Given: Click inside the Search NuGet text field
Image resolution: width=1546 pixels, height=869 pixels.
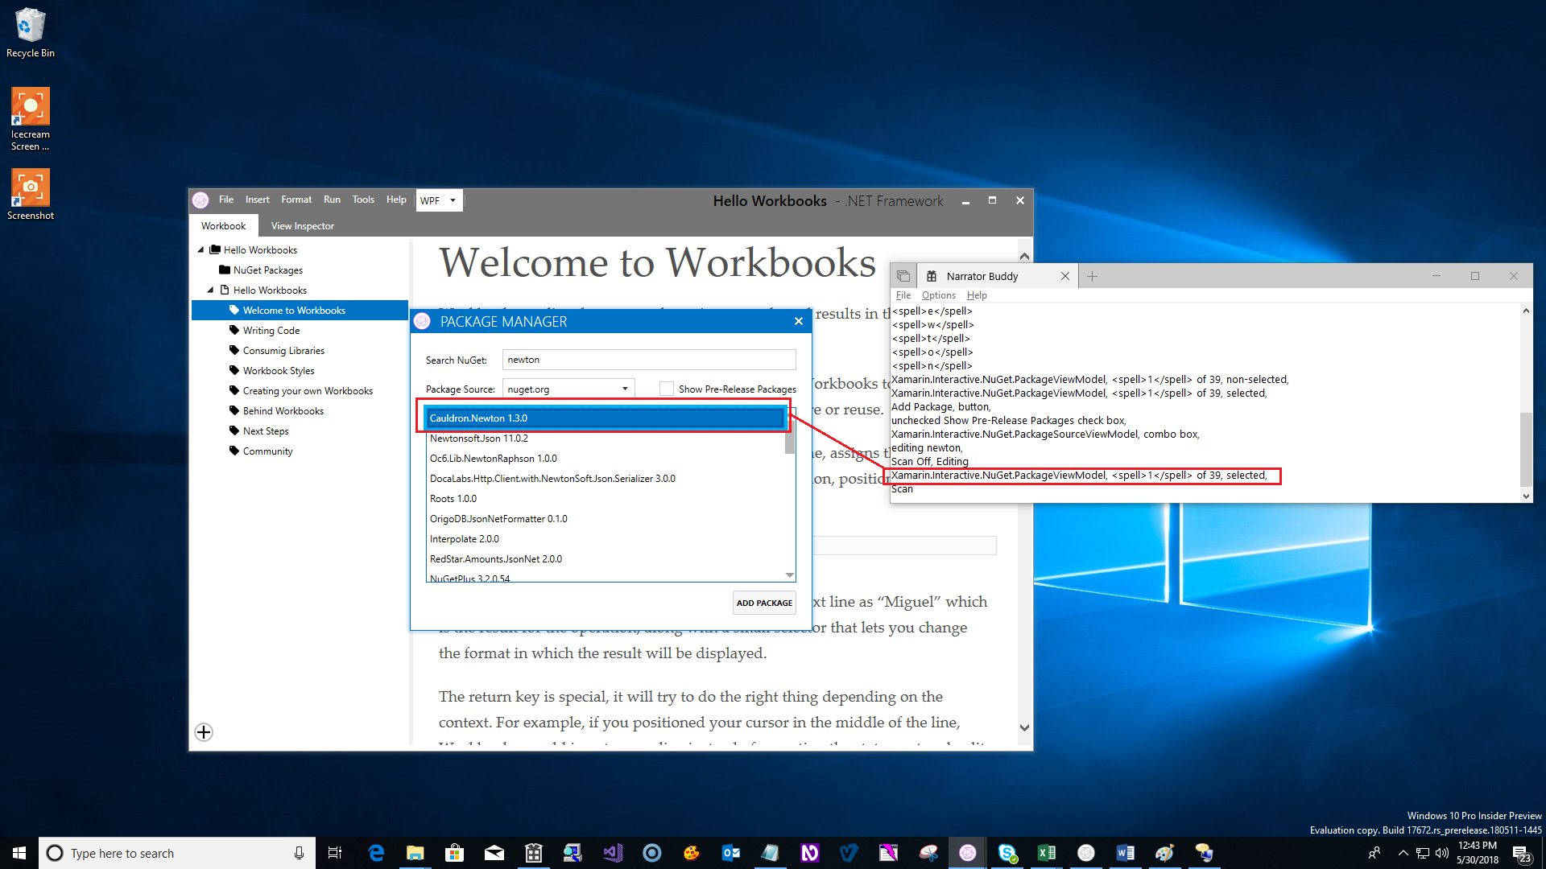Looking at the screenshot, I should click(x=648, y=359).
